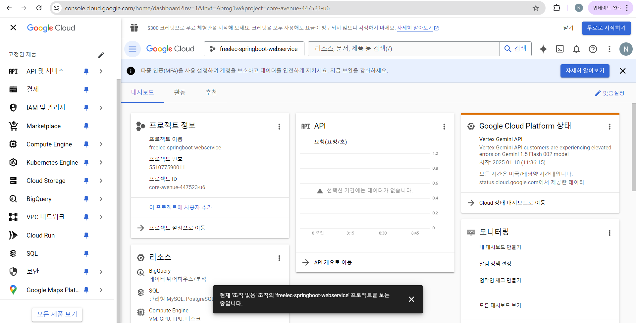Open project selector freelec-springboot-webservice

pyautogui.click(x=254, y=49)
